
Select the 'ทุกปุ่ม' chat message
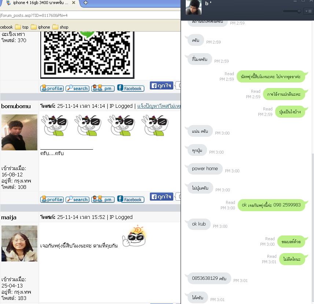click(197, 150)
